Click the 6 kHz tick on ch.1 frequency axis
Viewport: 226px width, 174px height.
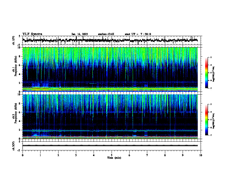(20, 65)
